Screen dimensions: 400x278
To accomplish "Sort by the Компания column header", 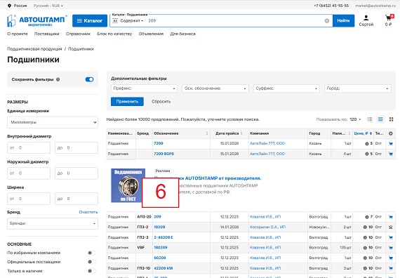I will pos(260,133).
